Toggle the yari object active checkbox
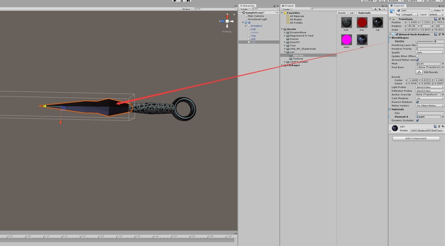This screenshot has height=246, width=445. [x=399, y=10]
